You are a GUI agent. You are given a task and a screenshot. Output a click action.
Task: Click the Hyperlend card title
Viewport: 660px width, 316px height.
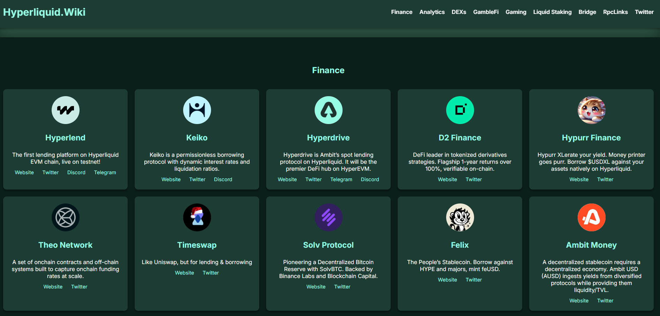tap(65, 138)
